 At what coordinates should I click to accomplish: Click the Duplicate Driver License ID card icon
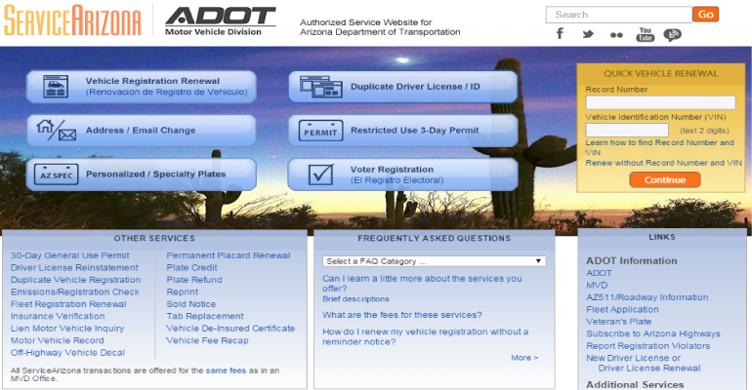click(317, 87)
